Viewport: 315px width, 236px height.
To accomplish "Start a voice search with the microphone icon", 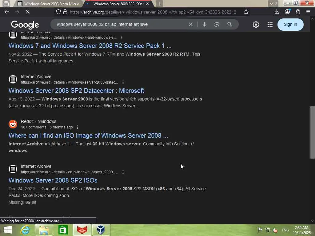I will click(x=204, y=24).
